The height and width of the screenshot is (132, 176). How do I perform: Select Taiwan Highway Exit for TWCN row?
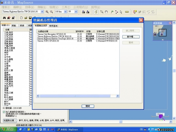[78, 36]
